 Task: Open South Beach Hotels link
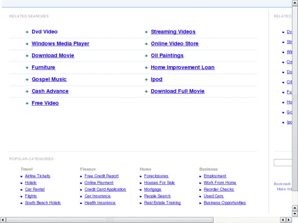click(x=43, y=203)
